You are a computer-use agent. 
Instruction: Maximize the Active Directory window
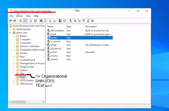click(x=138, y=11)
